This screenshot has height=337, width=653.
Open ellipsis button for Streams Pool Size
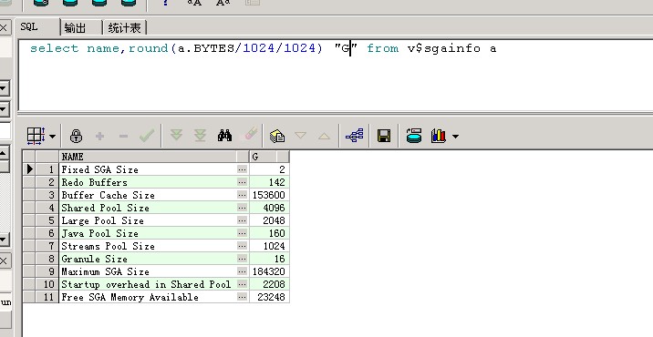(242, 246)
